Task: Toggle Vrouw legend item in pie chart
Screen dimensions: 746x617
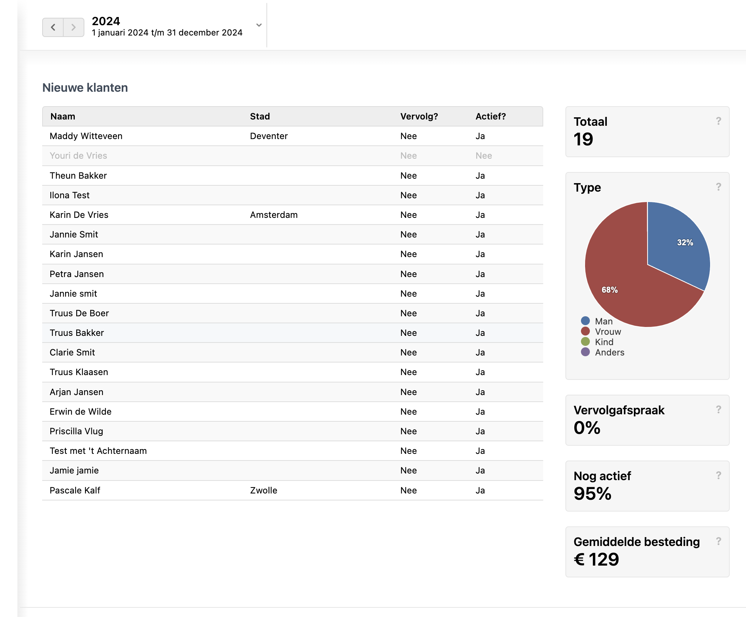Action: tap(608, 331)
